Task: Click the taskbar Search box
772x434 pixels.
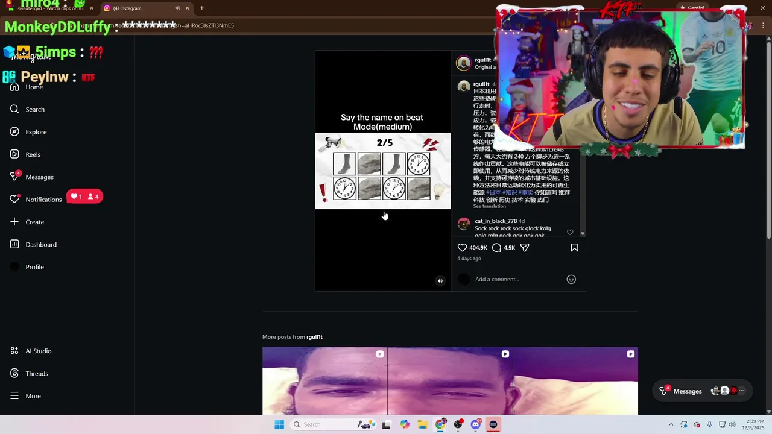Action: coord(332,424)
